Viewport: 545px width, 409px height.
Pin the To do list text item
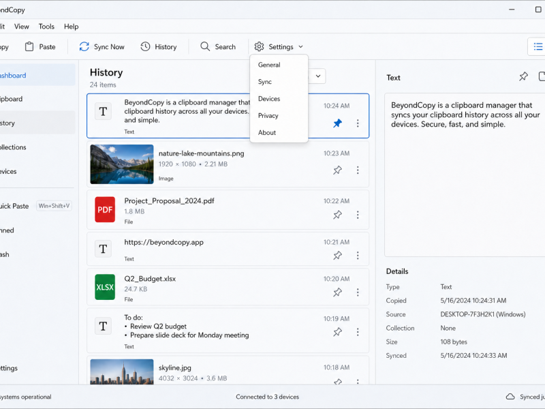point(337,332)
